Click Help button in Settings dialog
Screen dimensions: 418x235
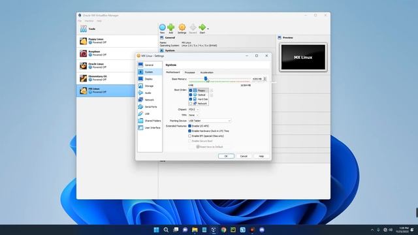(x=261, y=156)
